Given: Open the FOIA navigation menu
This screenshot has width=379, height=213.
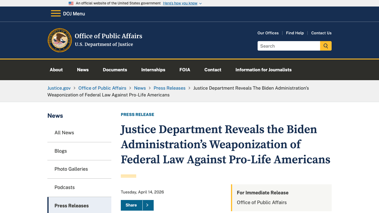Looking at the screenshot, I should point(185,70).
